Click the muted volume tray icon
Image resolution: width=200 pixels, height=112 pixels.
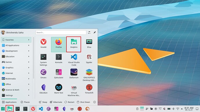coord(165,109)
